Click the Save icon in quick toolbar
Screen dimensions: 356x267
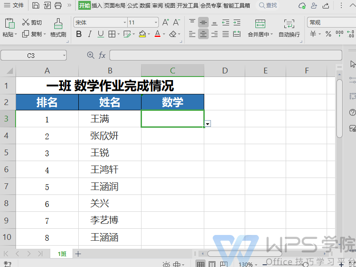(36, 5)
